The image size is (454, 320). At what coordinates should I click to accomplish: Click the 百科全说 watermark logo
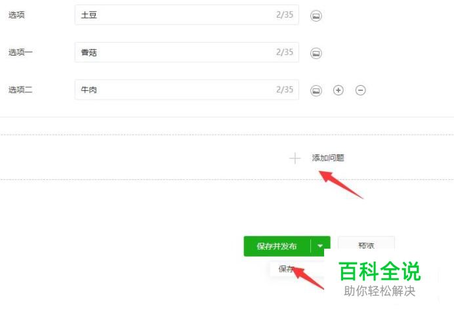(380, 271)
